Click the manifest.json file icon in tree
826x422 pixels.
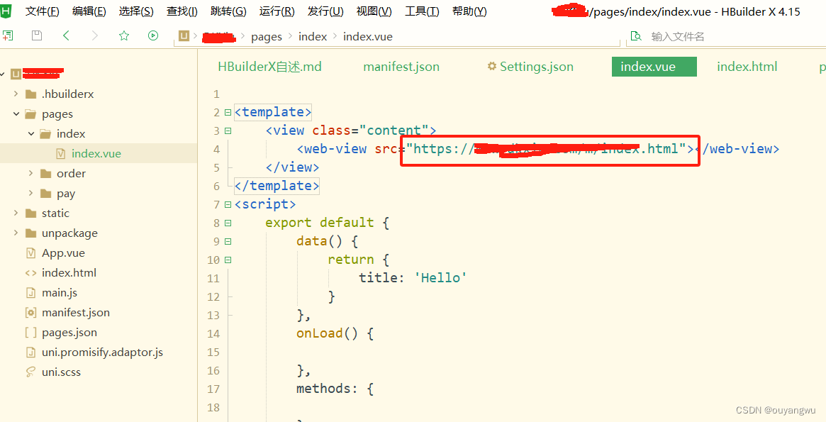[x=31, y=312]
